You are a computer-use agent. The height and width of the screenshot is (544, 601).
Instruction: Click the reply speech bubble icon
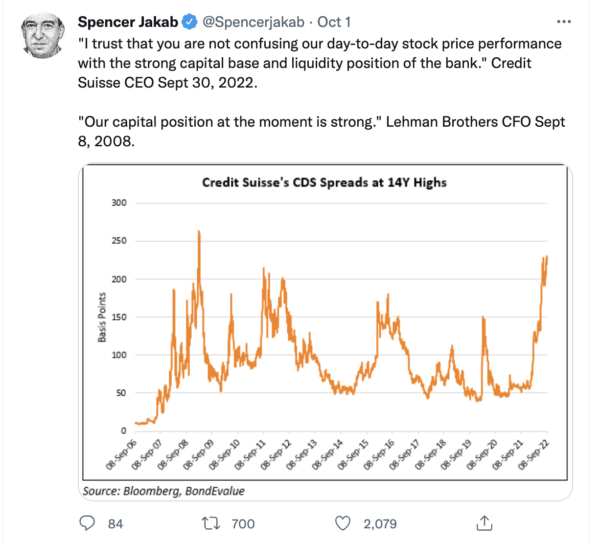87,523
